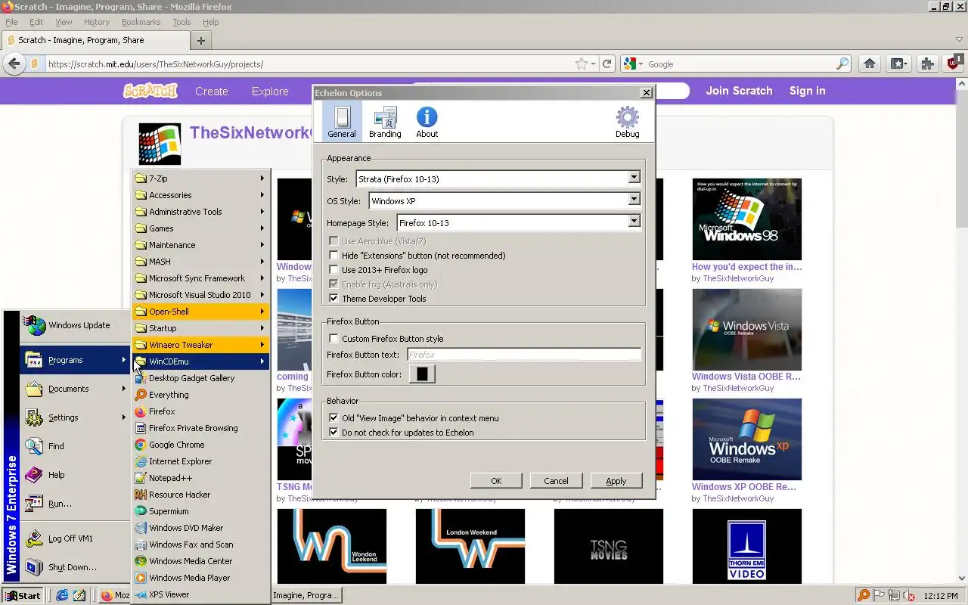Uncheck Theme Developer Tools

(334, 299)
